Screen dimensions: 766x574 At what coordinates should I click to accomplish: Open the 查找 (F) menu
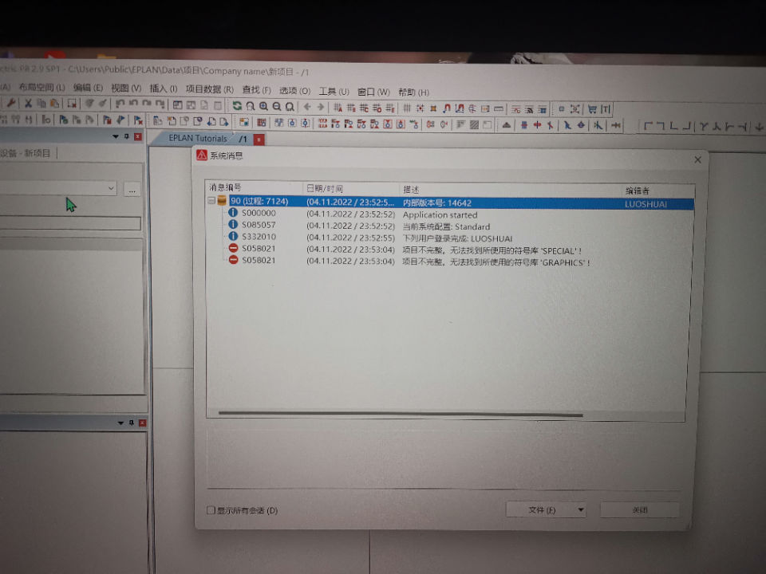tap(256, 90)
